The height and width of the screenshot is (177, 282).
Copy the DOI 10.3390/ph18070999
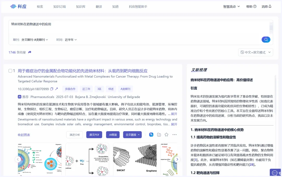coord(52,89)
